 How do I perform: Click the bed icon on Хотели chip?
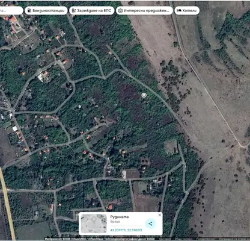point(179,10)
